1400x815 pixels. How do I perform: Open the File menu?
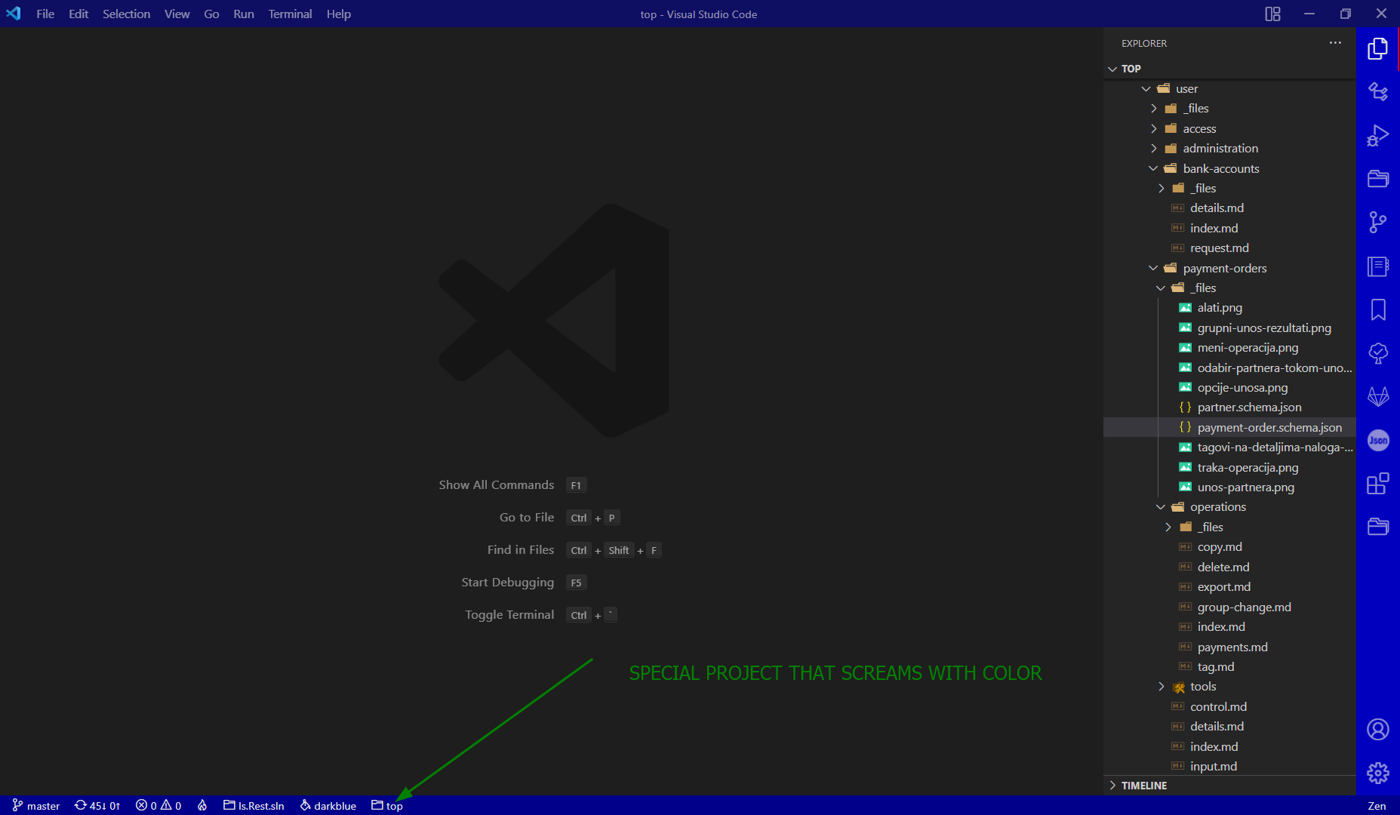click(45, 14)
